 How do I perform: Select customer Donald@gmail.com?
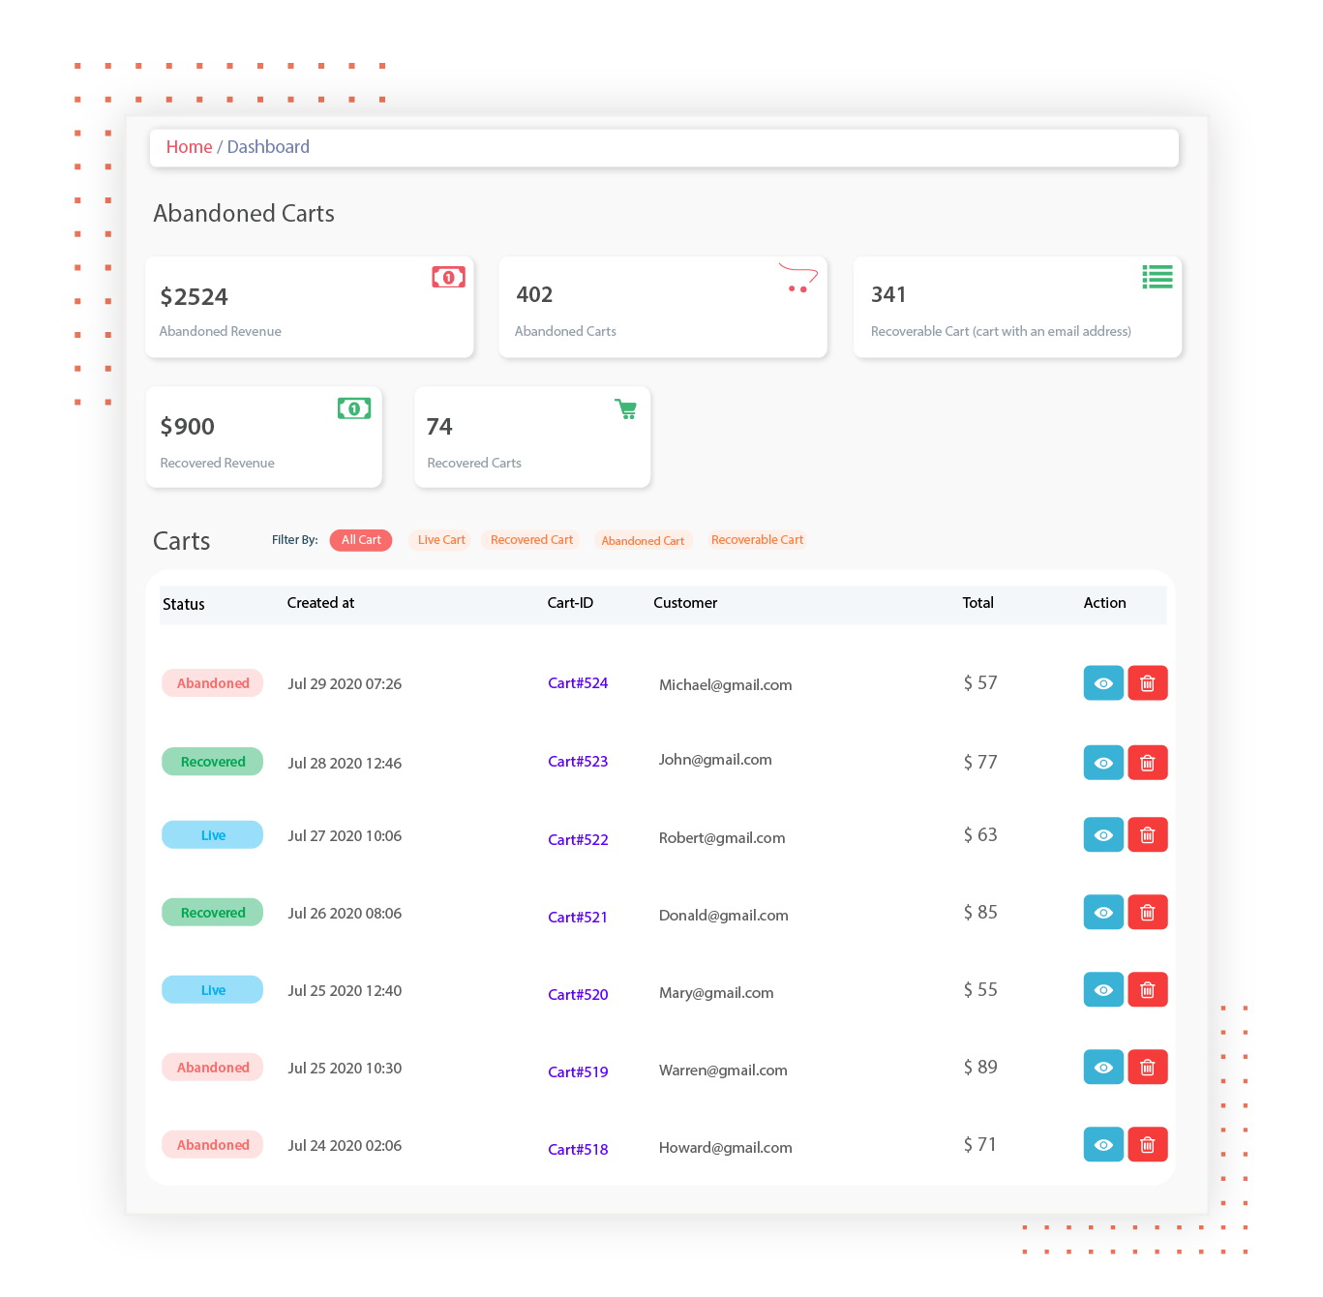click(723, 916)
